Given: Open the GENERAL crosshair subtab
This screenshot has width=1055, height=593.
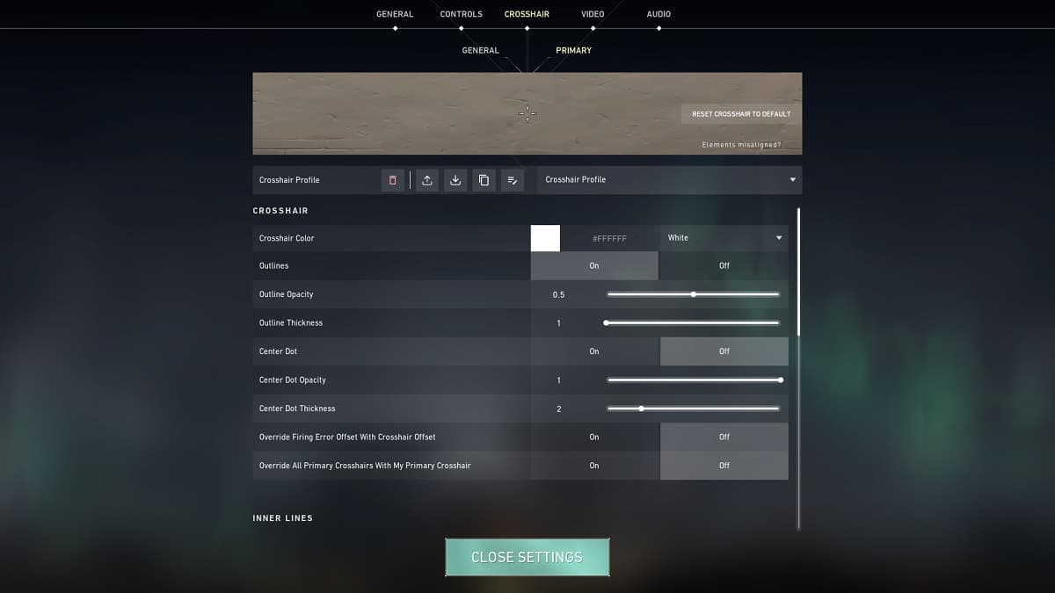Looking at the screenshot, I should click(x=480, y=50).
